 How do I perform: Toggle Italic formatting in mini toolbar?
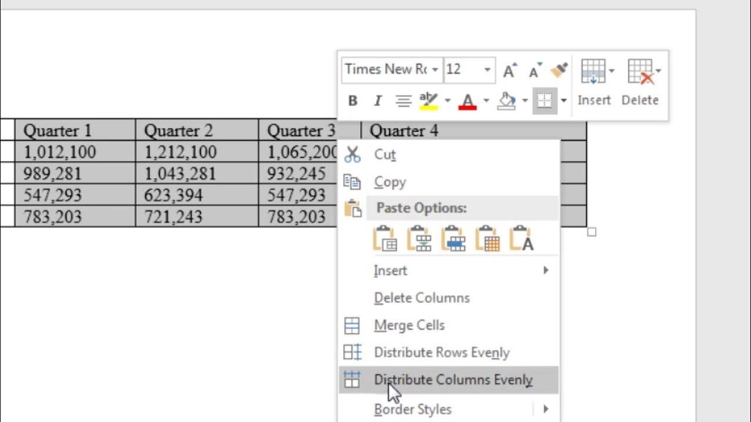pos(378,101)
